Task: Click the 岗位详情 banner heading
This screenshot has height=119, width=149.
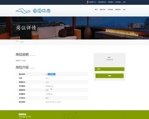Action: point(26,28)
